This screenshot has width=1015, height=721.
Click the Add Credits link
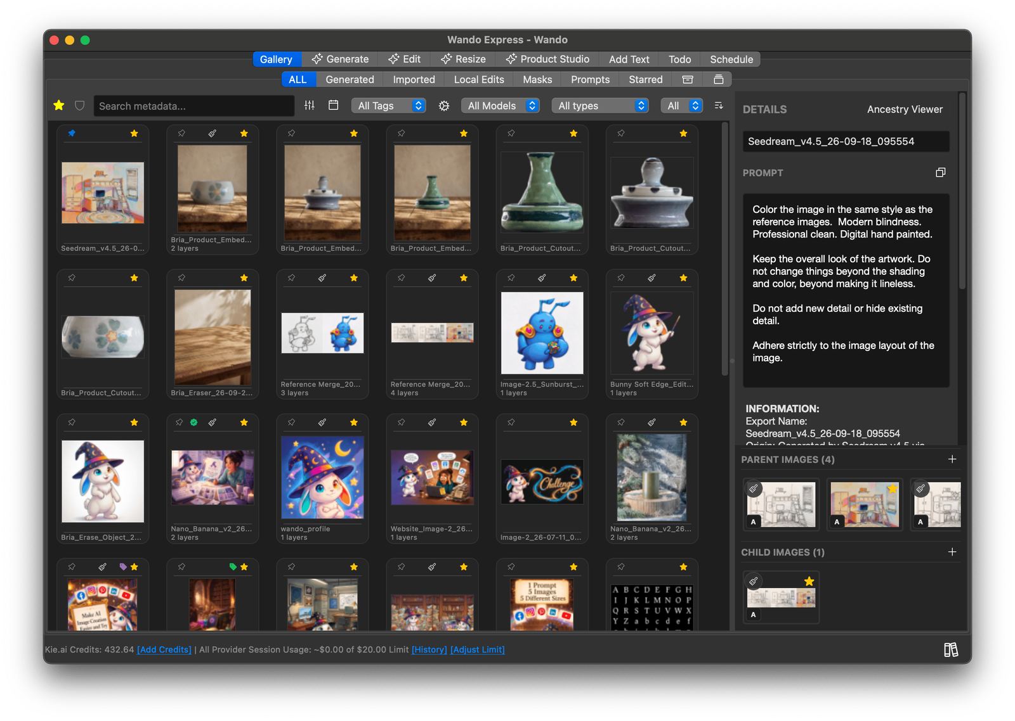164,649
